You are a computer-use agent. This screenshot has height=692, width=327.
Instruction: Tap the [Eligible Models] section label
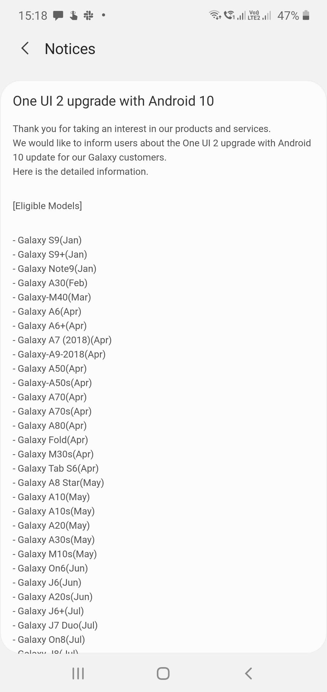(47, 206)
